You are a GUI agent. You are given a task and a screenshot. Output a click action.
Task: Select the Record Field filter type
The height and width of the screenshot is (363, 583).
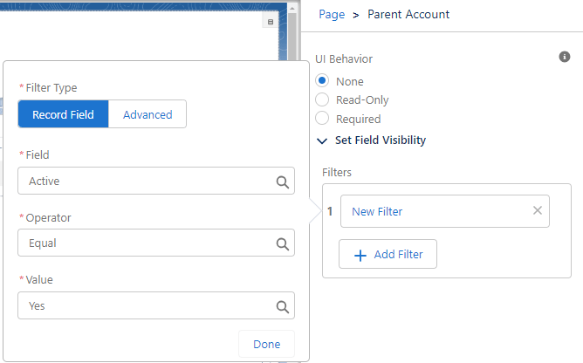[63, 114]
